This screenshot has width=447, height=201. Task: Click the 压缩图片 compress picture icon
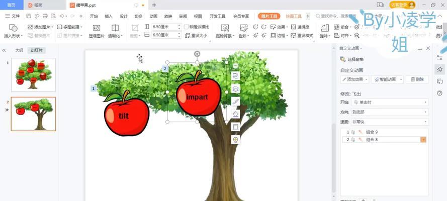(x=97, y=28)
